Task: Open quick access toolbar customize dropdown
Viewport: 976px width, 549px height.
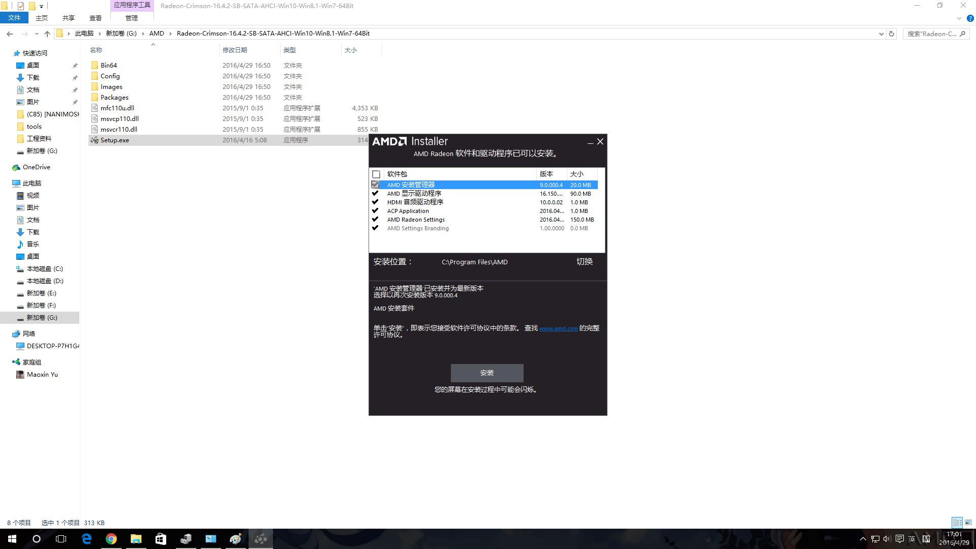Action: point(41,6)
